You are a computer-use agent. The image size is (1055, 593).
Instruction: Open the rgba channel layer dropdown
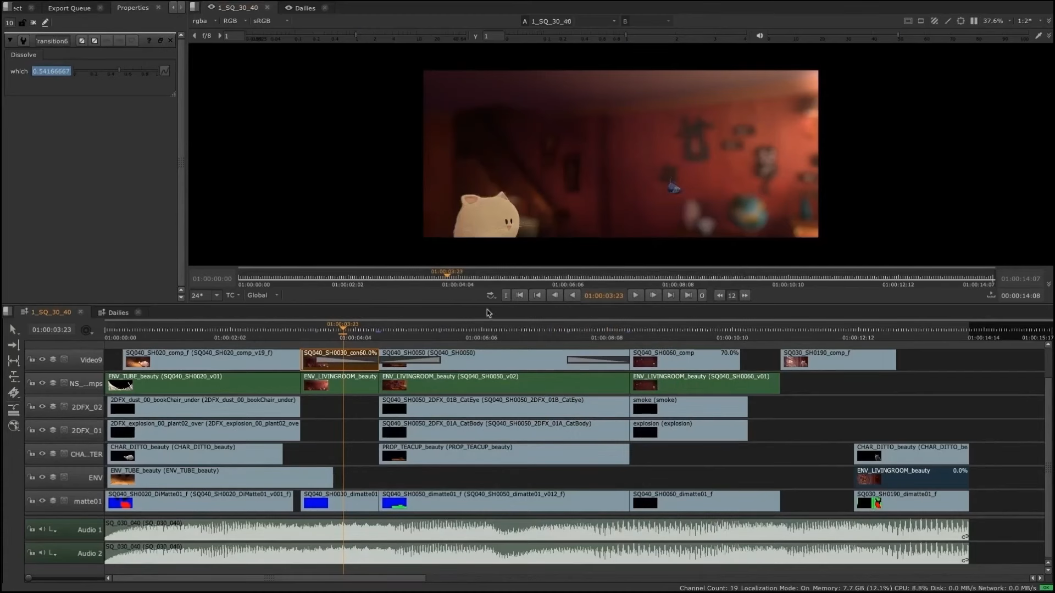(205, 21)
